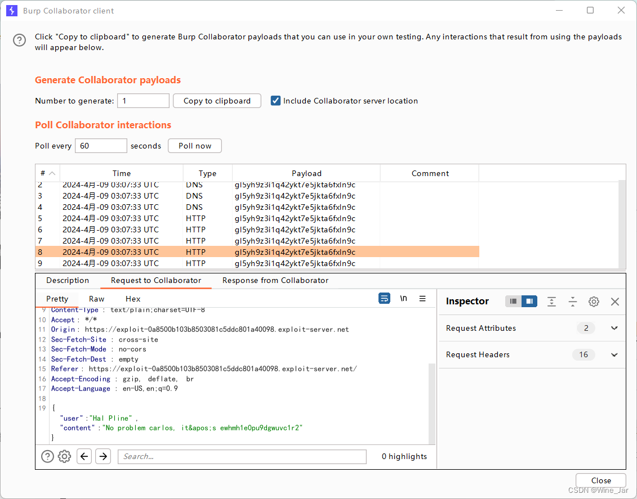The image size is (637, 499).
Task: Open the Description tab
Action: [68, 280]
